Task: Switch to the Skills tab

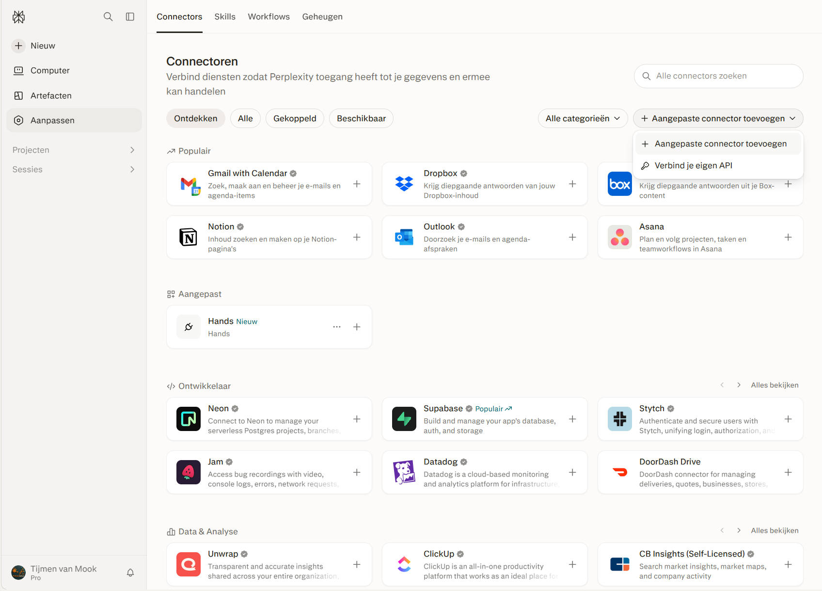Action: (x=225, y=16)
